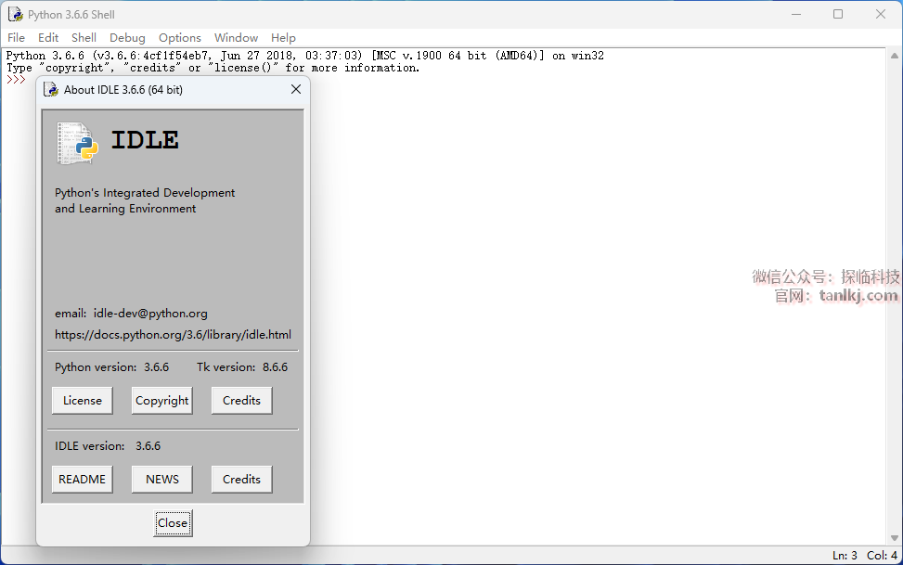This screenshot has height=565, width=903.
Task: Open the Help menu
Action: [283, 37]
